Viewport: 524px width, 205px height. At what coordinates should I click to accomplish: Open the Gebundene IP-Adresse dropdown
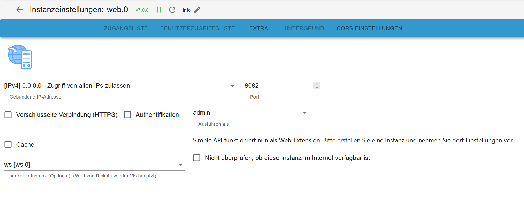tap(121, 86)
